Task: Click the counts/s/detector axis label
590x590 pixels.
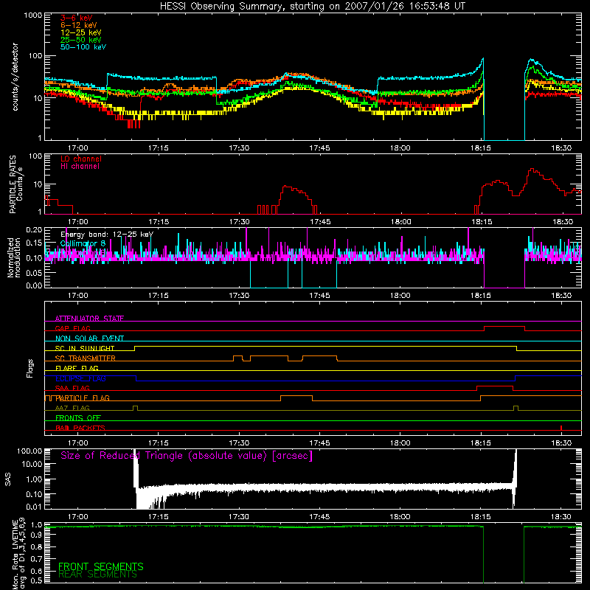Action: point(15,77)
